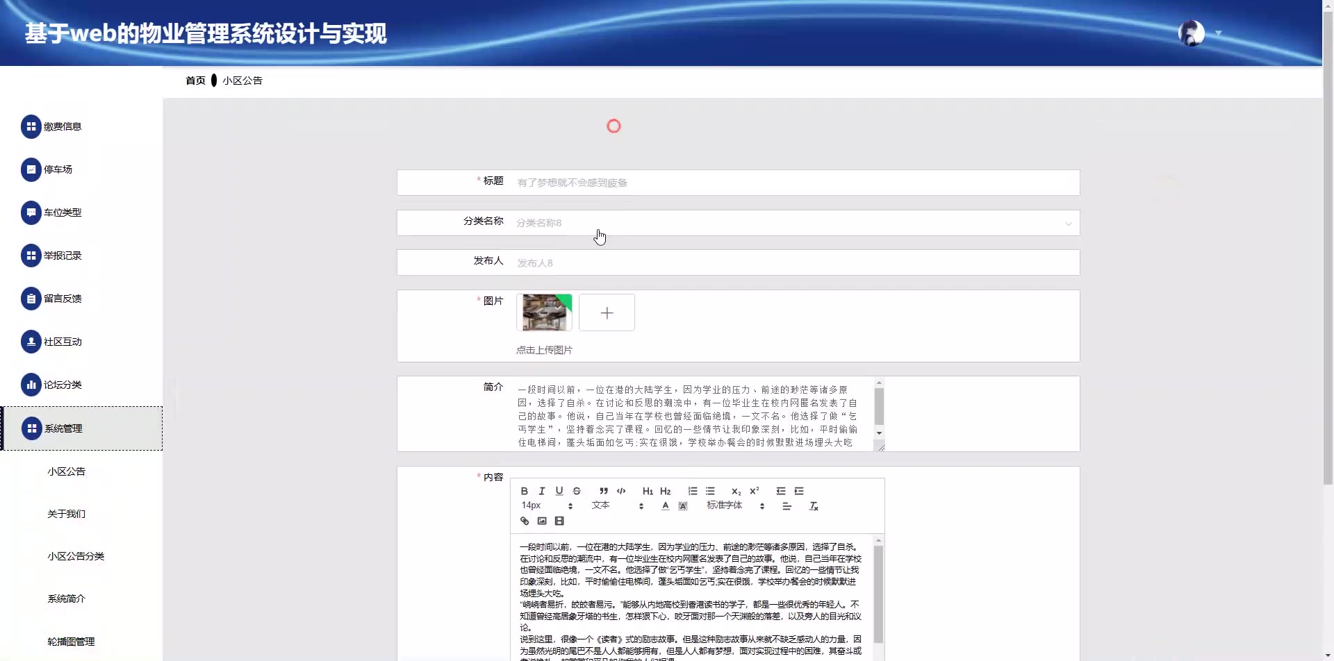This screenshot has width=1334, height=661.
Task: Clear formatting with the Tx icon
Action: coord(814,506)
